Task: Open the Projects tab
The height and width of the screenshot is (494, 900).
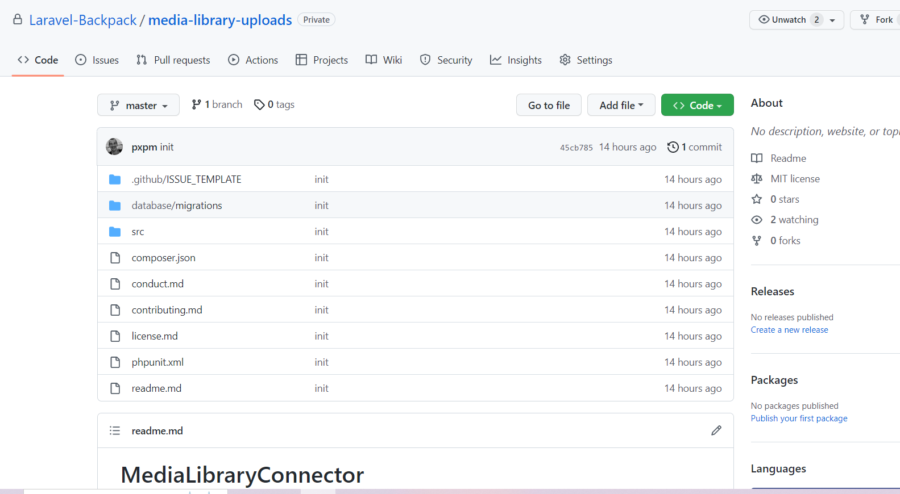Action: pos(322,60)
